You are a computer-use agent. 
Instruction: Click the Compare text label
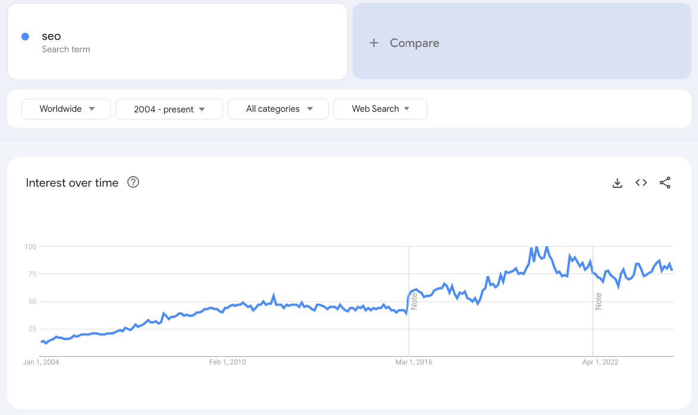(x=414, y=43)
